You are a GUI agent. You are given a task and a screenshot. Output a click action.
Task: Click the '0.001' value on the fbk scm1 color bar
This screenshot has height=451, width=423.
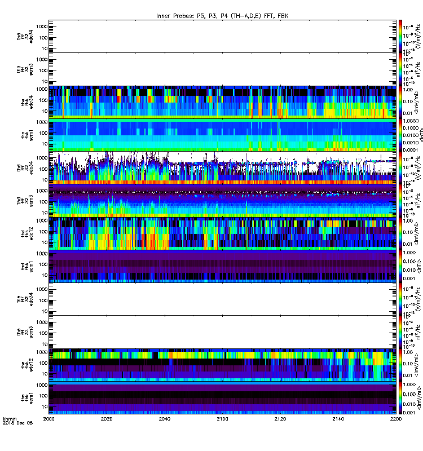pos(409,413)
